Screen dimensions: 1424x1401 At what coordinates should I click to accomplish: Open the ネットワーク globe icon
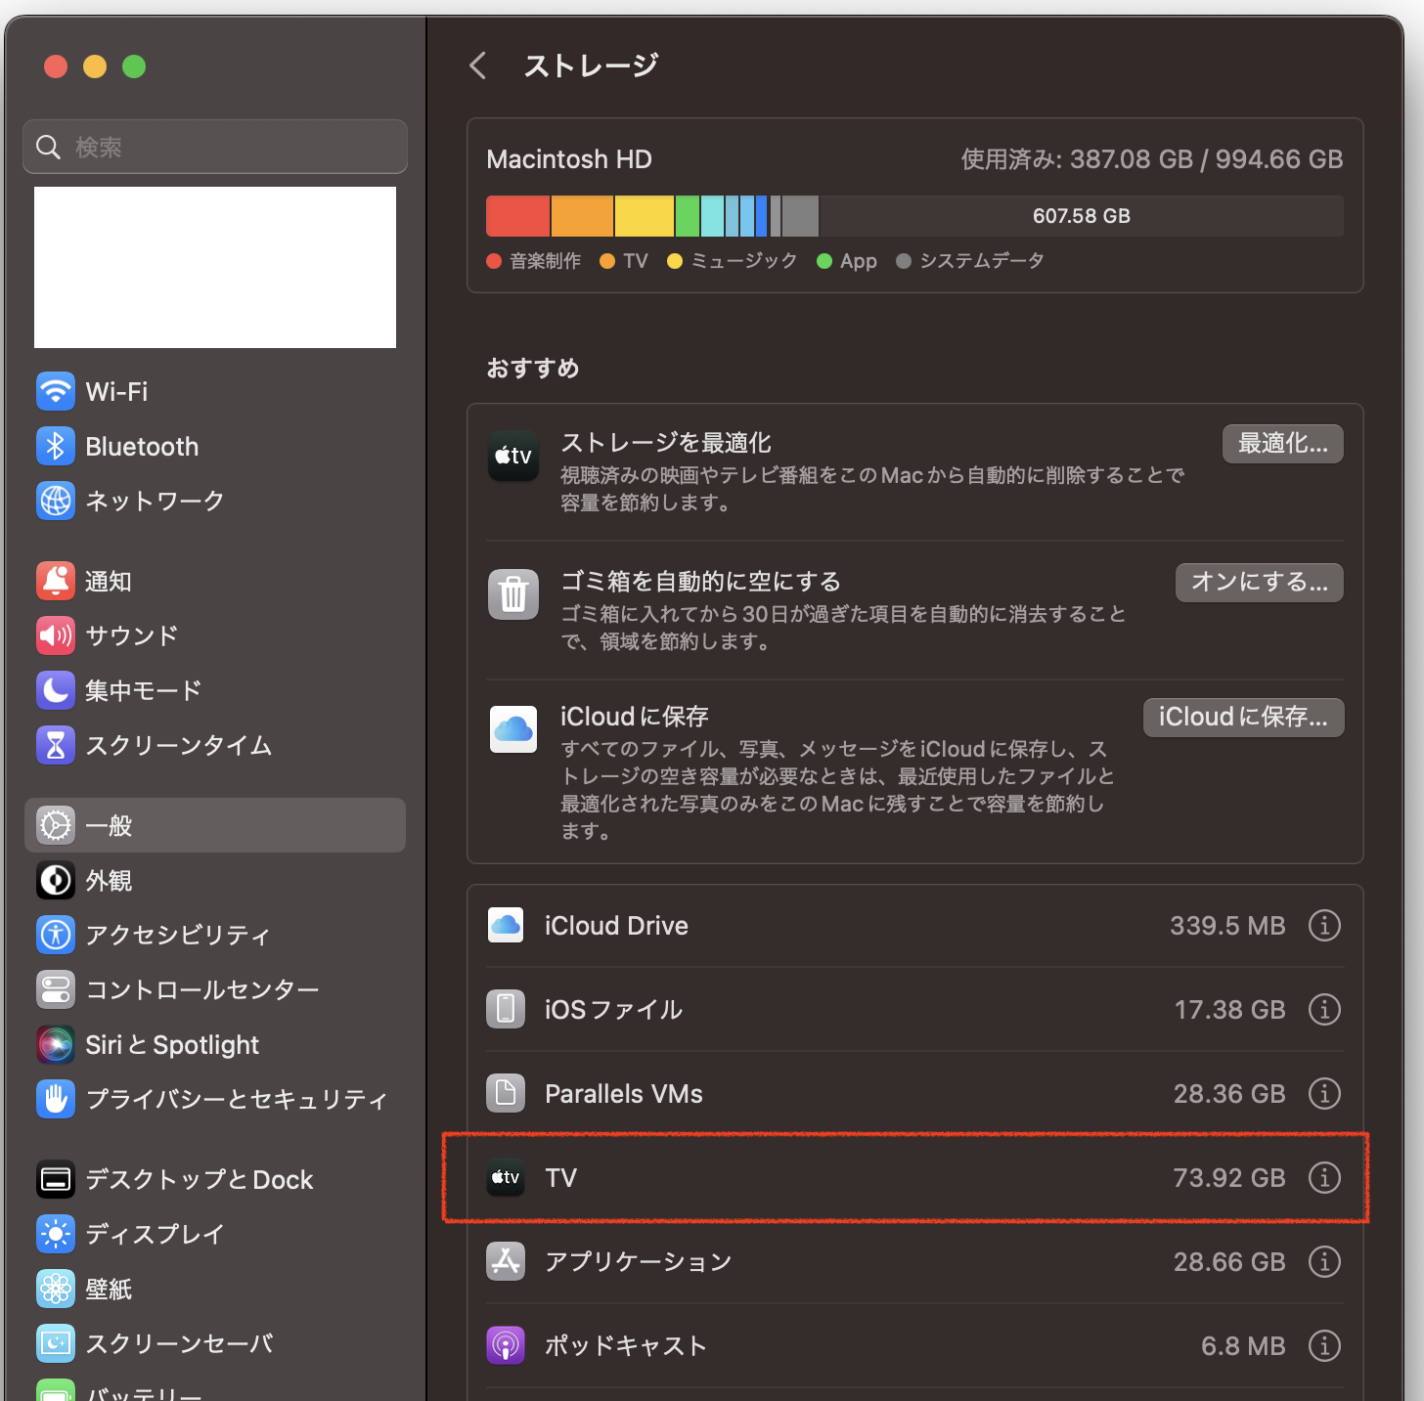click(x=56, y=501)
